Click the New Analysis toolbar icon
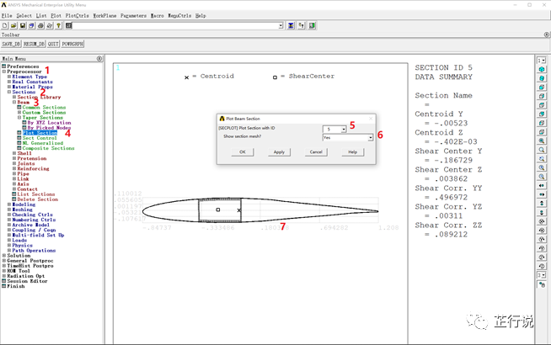 click(5, 25)
